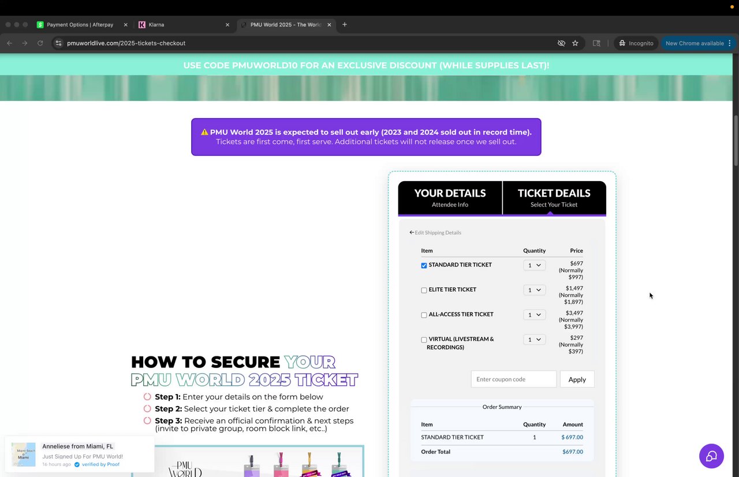Image resolution: width=739 pixels, height=477 pixels.
Task: Switch to Payment Options Afterpay tab
Action: (80, 25)
